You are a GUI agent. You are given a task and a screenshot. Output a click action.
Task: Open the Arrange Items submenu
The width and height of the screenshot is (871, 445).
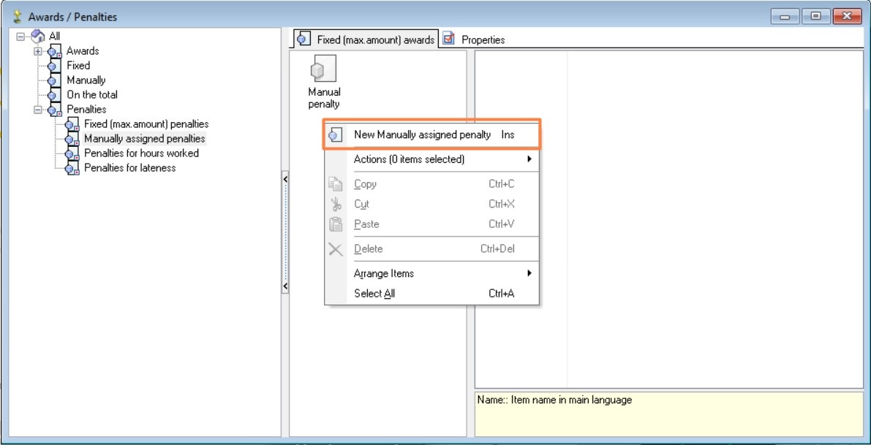coord(431,273)
